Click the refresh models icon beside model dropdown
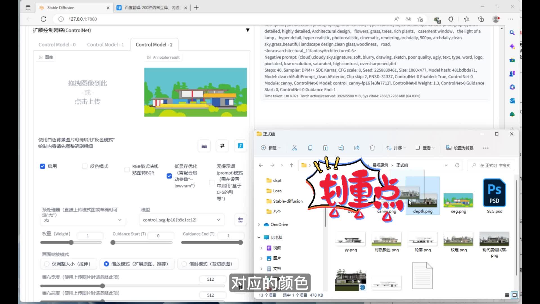 point(240,220)
